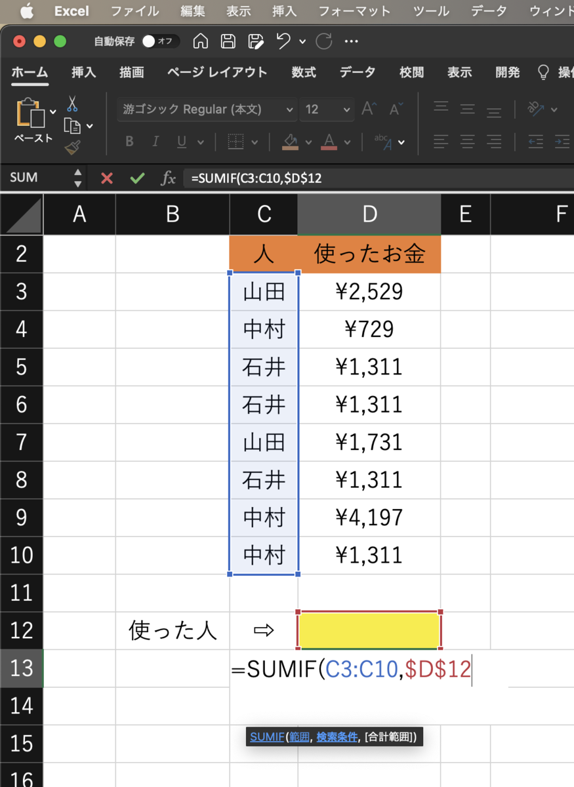Image resolution: width=574 pixels, height=787 pixels.
Task: Confirm formula with the green checkmark
Action: (x=137, y=178)
